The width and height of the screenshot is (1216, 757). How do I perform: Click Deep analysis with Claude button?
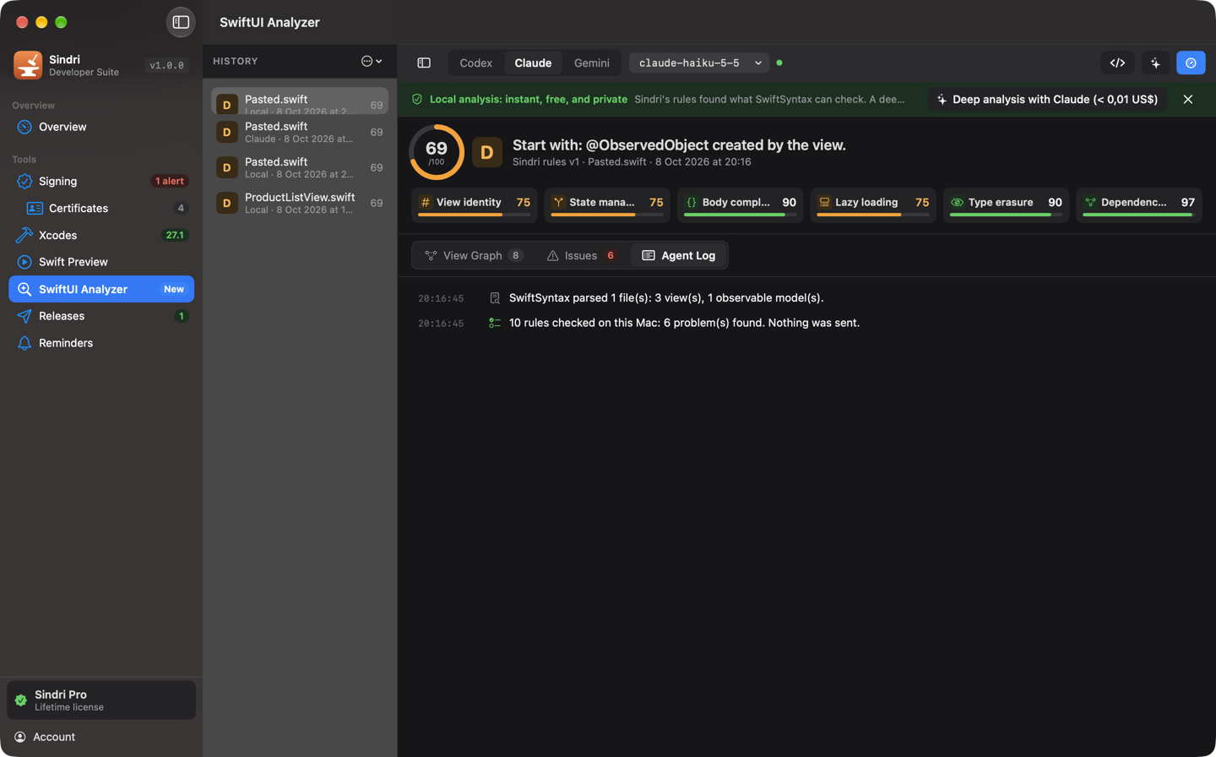1047,99
